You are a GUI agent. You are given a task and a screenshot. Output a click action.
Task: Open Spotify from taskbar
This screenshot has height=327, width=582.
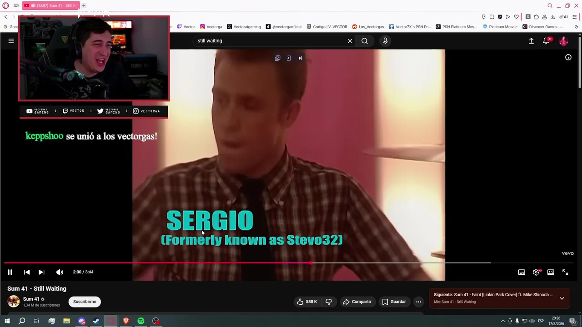141,321
